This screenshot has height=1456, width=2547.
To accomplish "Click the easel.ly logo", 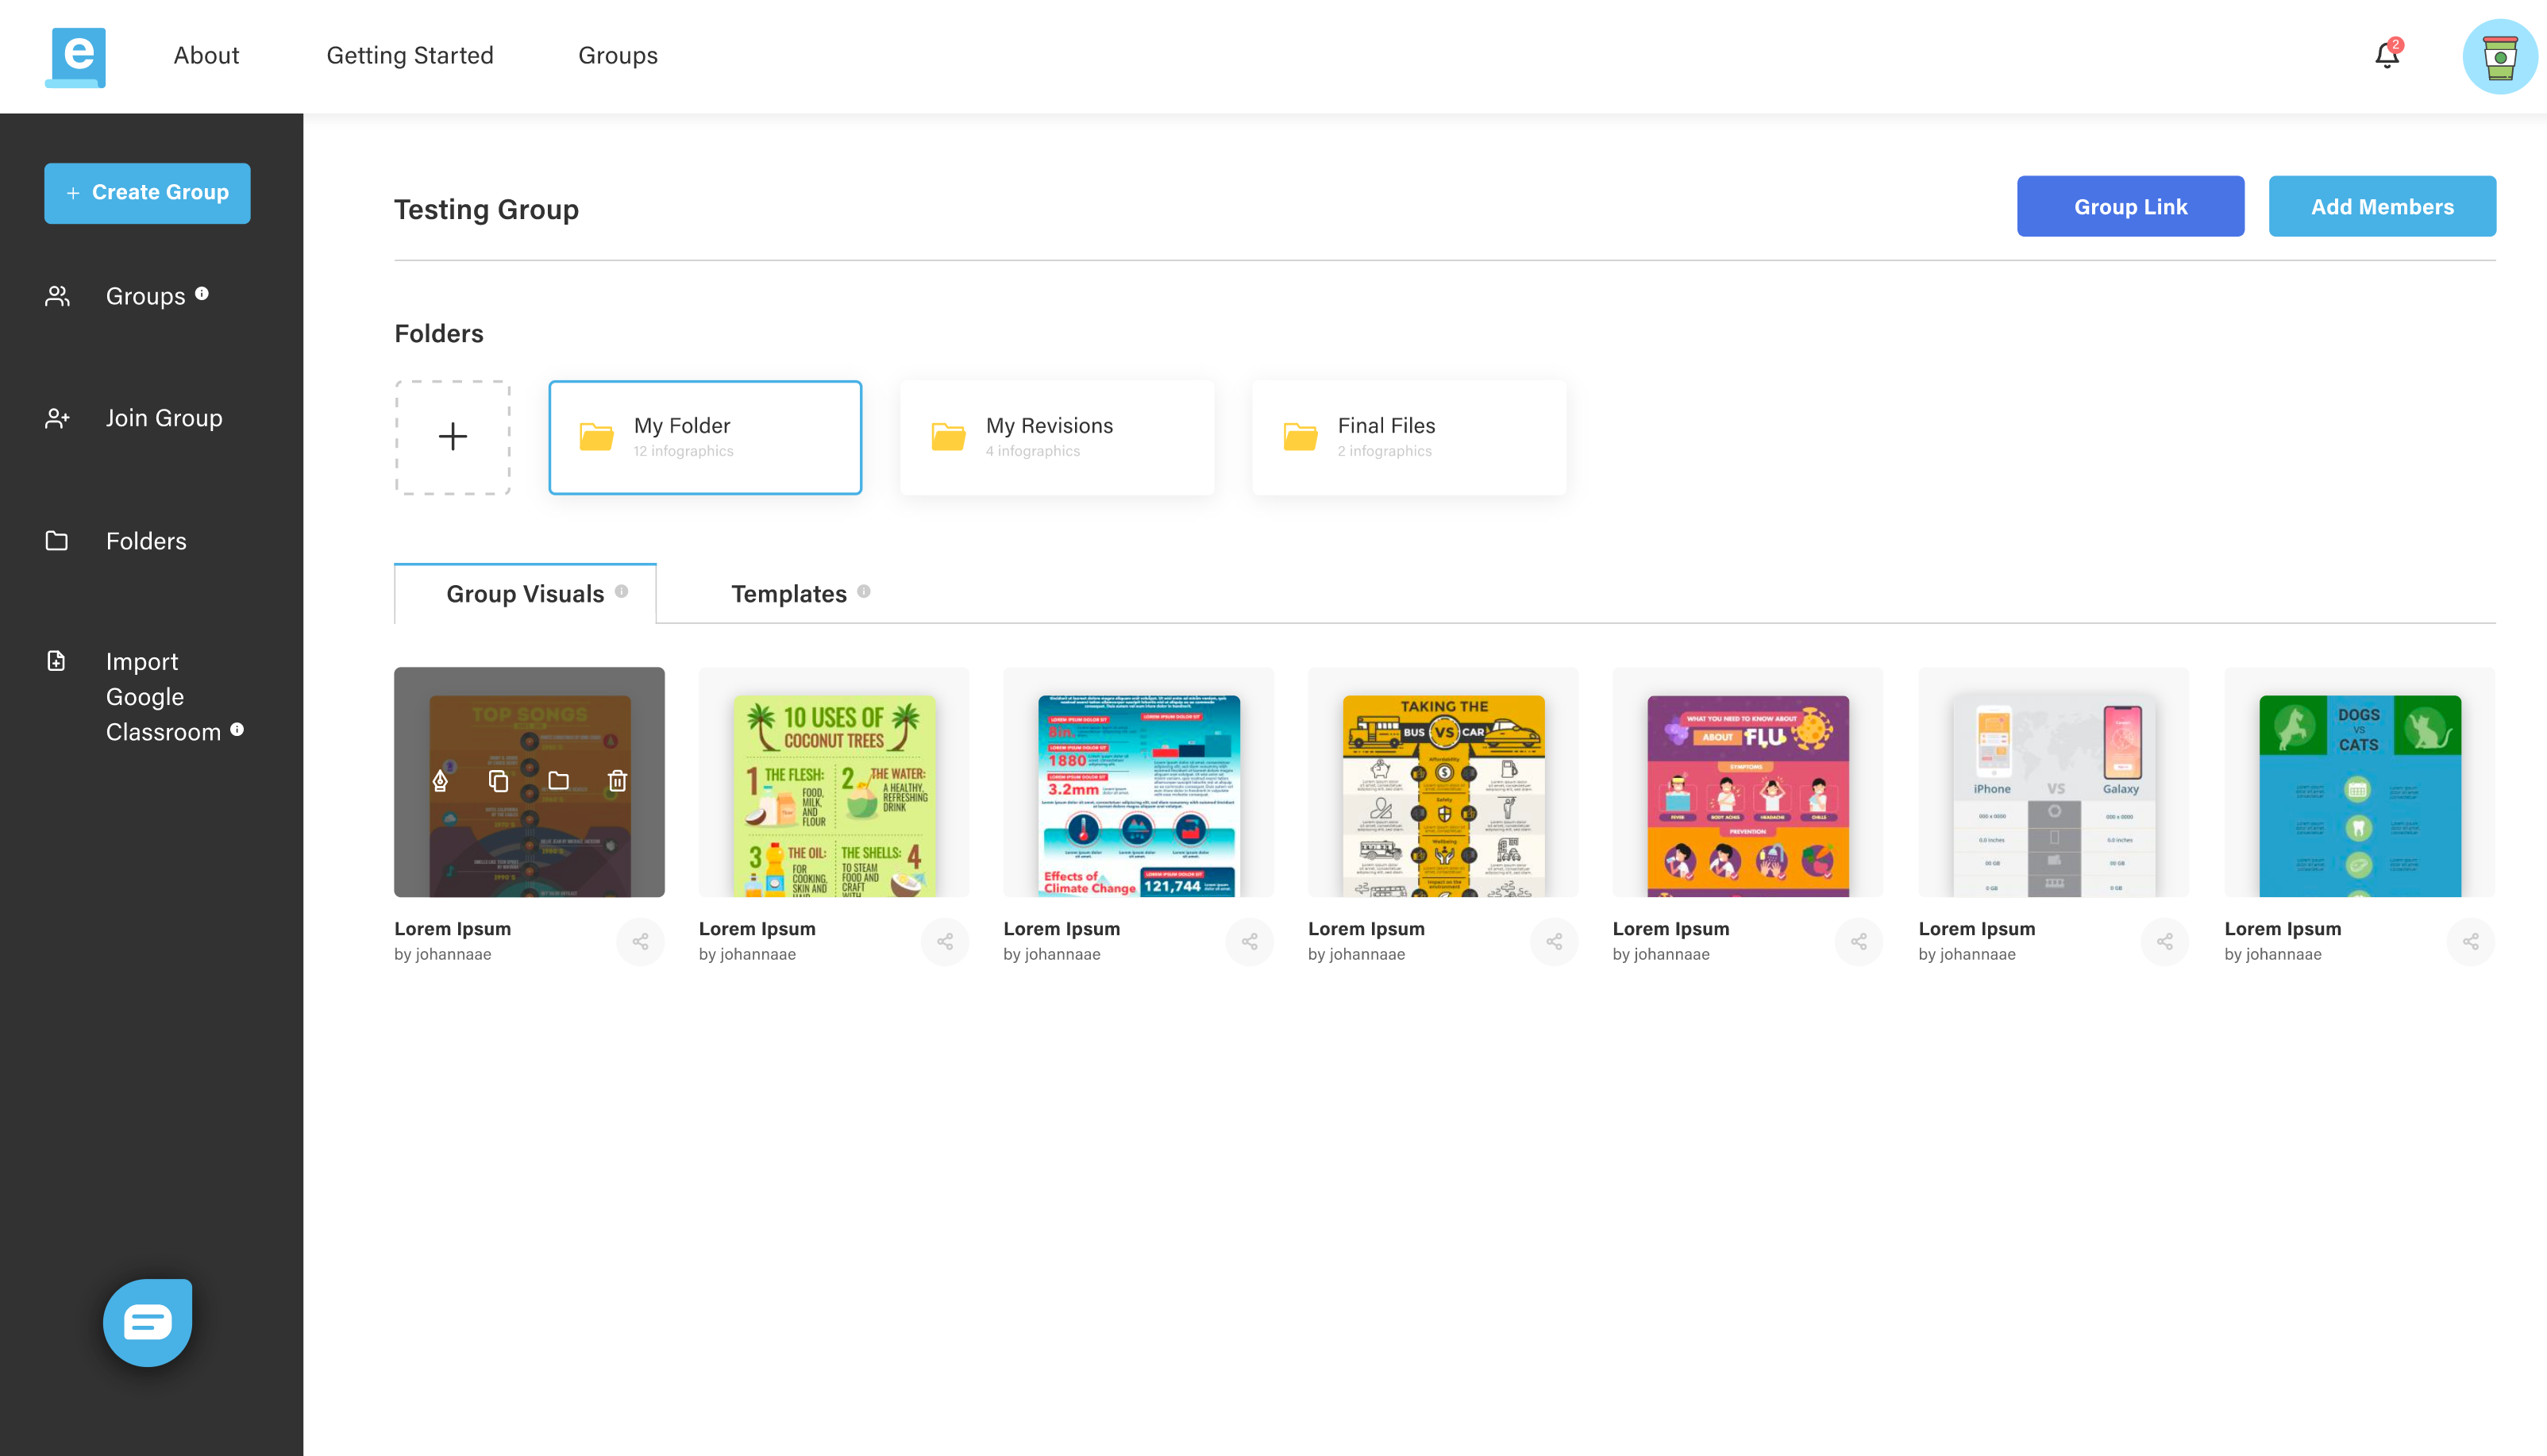I will 77,57.
